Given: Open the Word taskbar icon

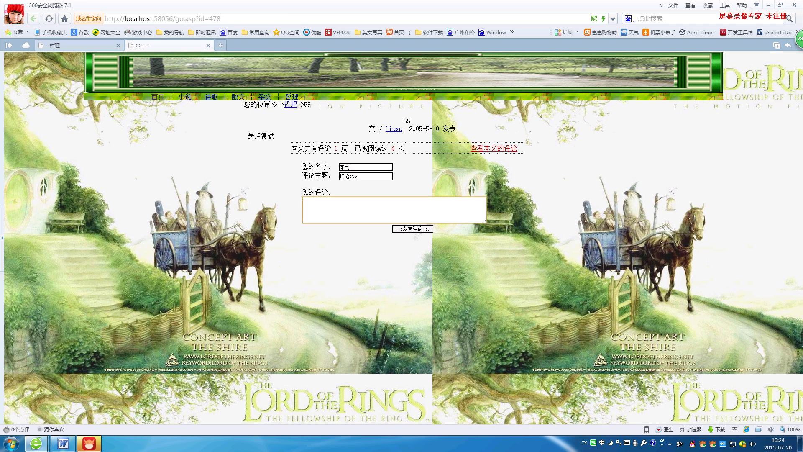Looking at the screenshot, I should pos(63,444).
